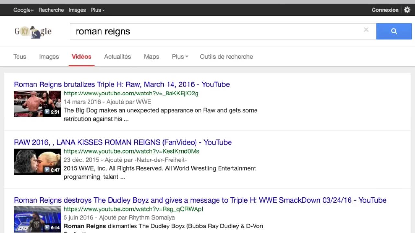Click the URL ending Rsg_qQRWApI
415x233 pixels.
(133, 209)
